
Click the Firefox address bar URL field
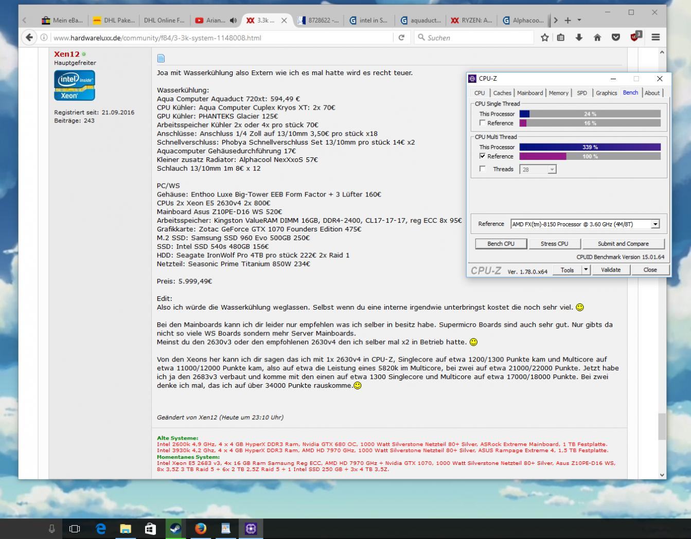221,38
